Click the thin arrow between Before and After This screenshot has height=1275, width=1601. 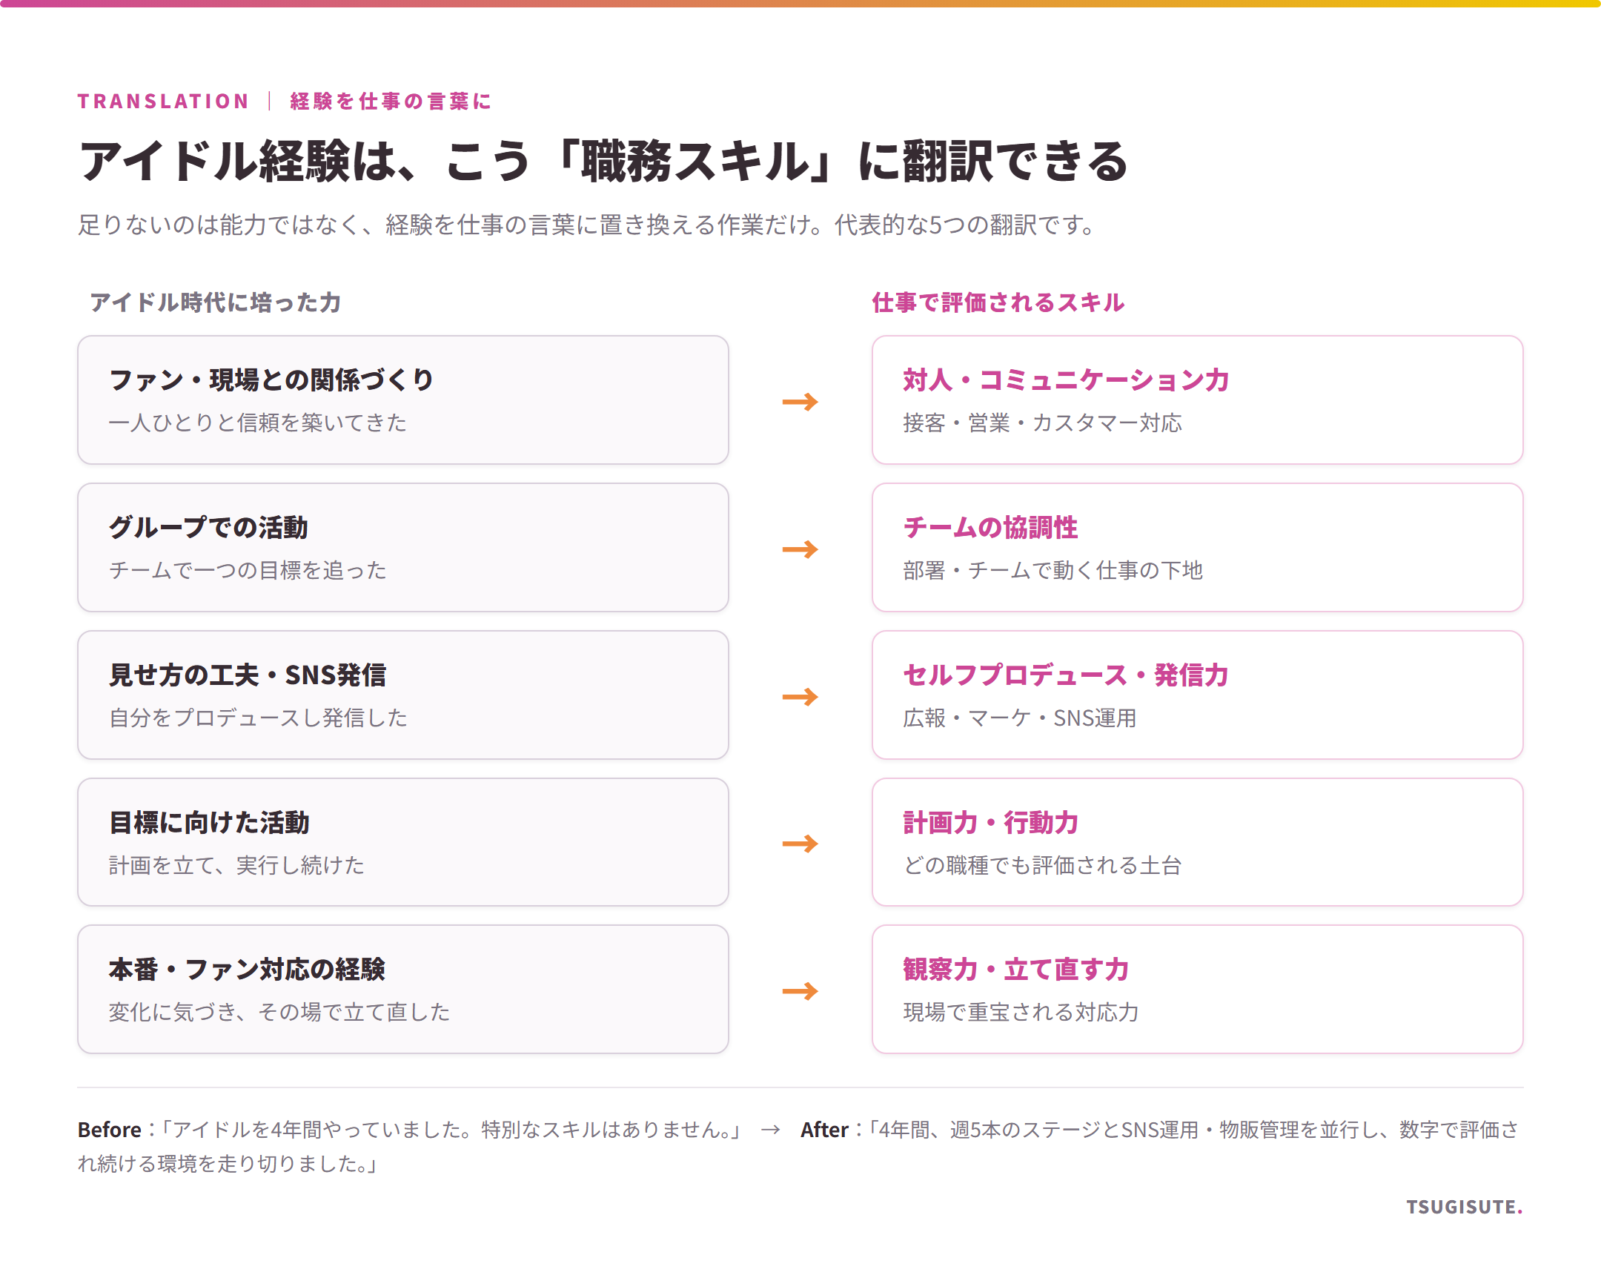click(x=771, y=1130)
